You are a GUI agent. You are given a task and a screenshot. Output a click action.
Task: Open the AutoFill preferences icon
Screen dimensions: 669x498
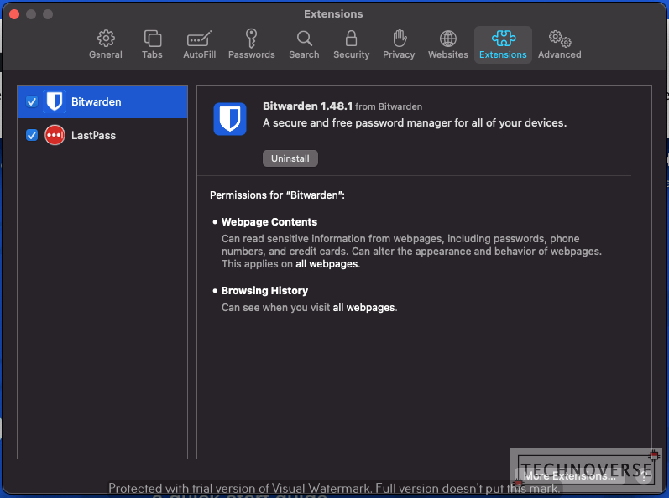(x=199, y=39)
